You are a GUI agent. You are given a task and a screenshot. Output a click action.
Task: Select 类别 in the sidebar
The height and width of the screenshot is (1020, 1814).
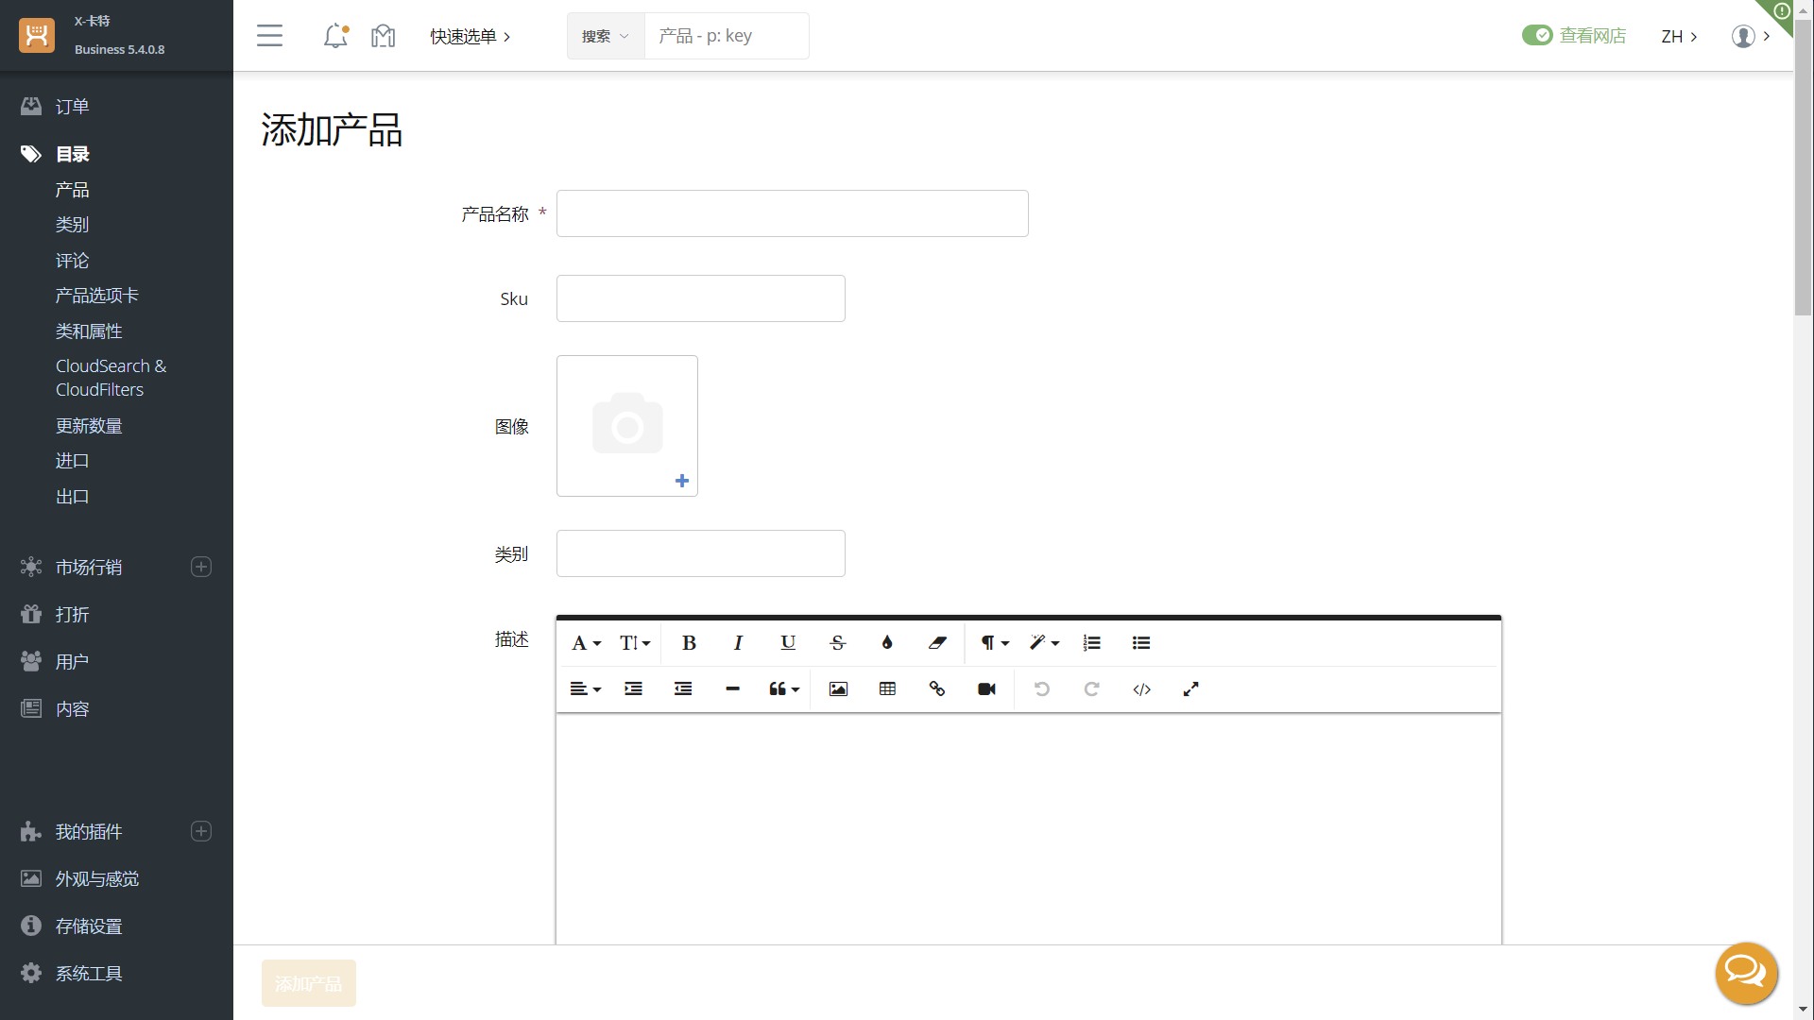[72, 225]
